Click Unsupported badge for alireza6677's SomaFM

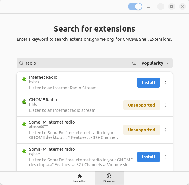[142, 130]
